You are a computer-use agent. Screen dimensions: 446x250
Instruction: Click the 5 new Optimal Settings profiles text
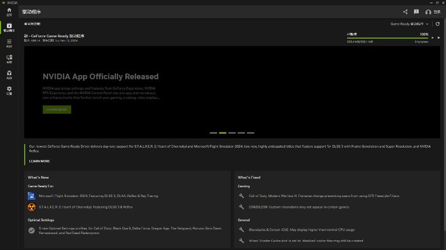pos(130,231)
